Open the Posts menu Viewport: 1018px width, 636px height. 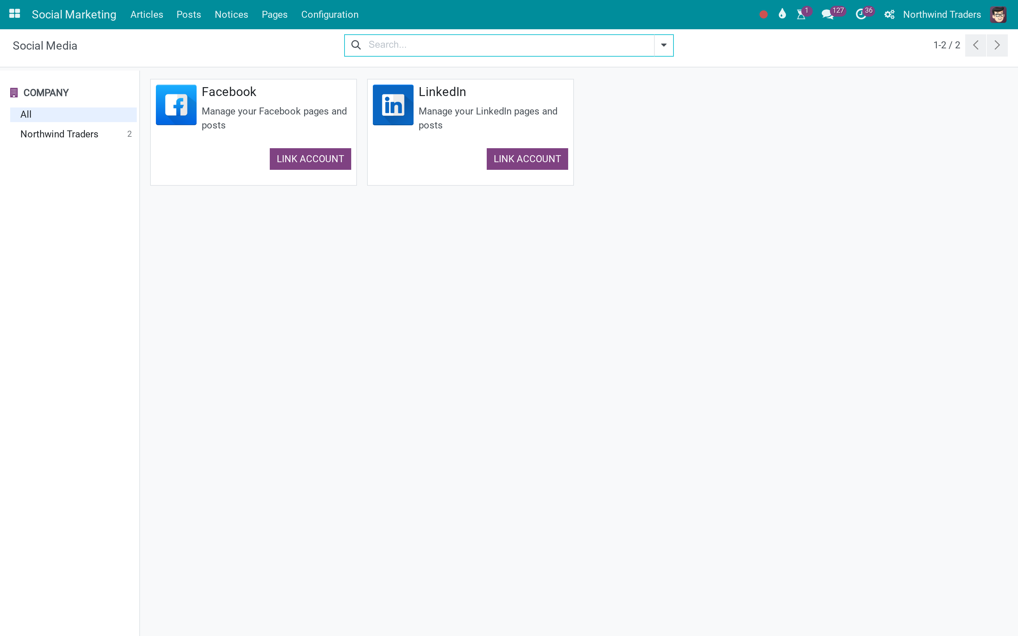pos(189,15)
